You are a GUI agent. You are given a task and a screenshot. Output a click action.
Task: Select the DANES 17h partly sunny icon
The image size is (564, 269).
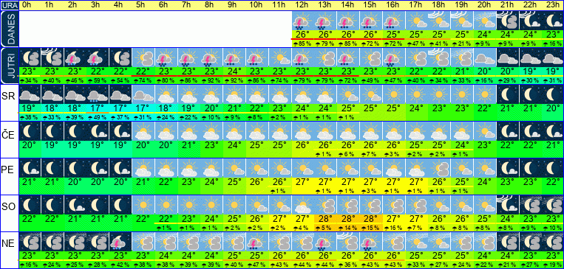coord(416,21)
